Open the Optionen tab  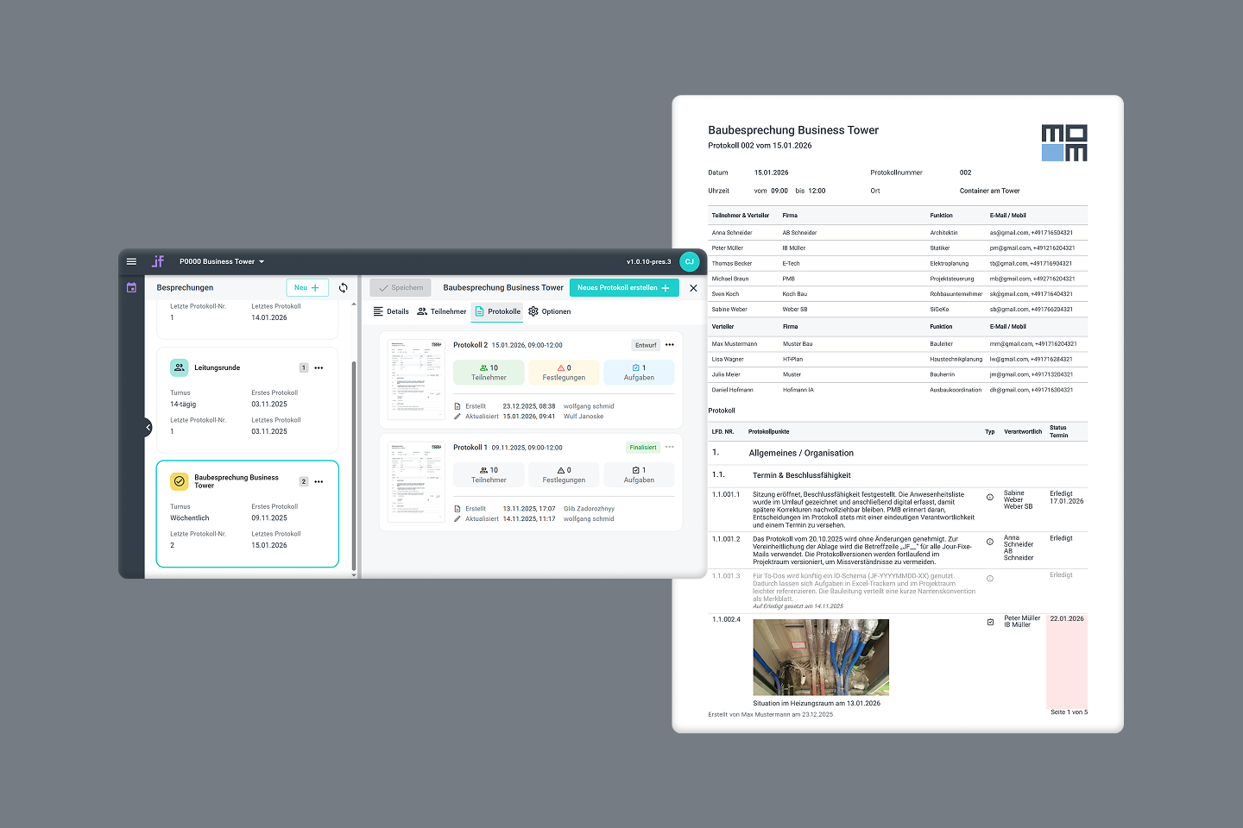click(549, 311)
